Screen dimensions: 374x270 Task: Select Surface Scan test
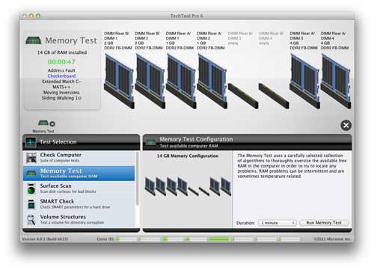(x=79, y=188)
